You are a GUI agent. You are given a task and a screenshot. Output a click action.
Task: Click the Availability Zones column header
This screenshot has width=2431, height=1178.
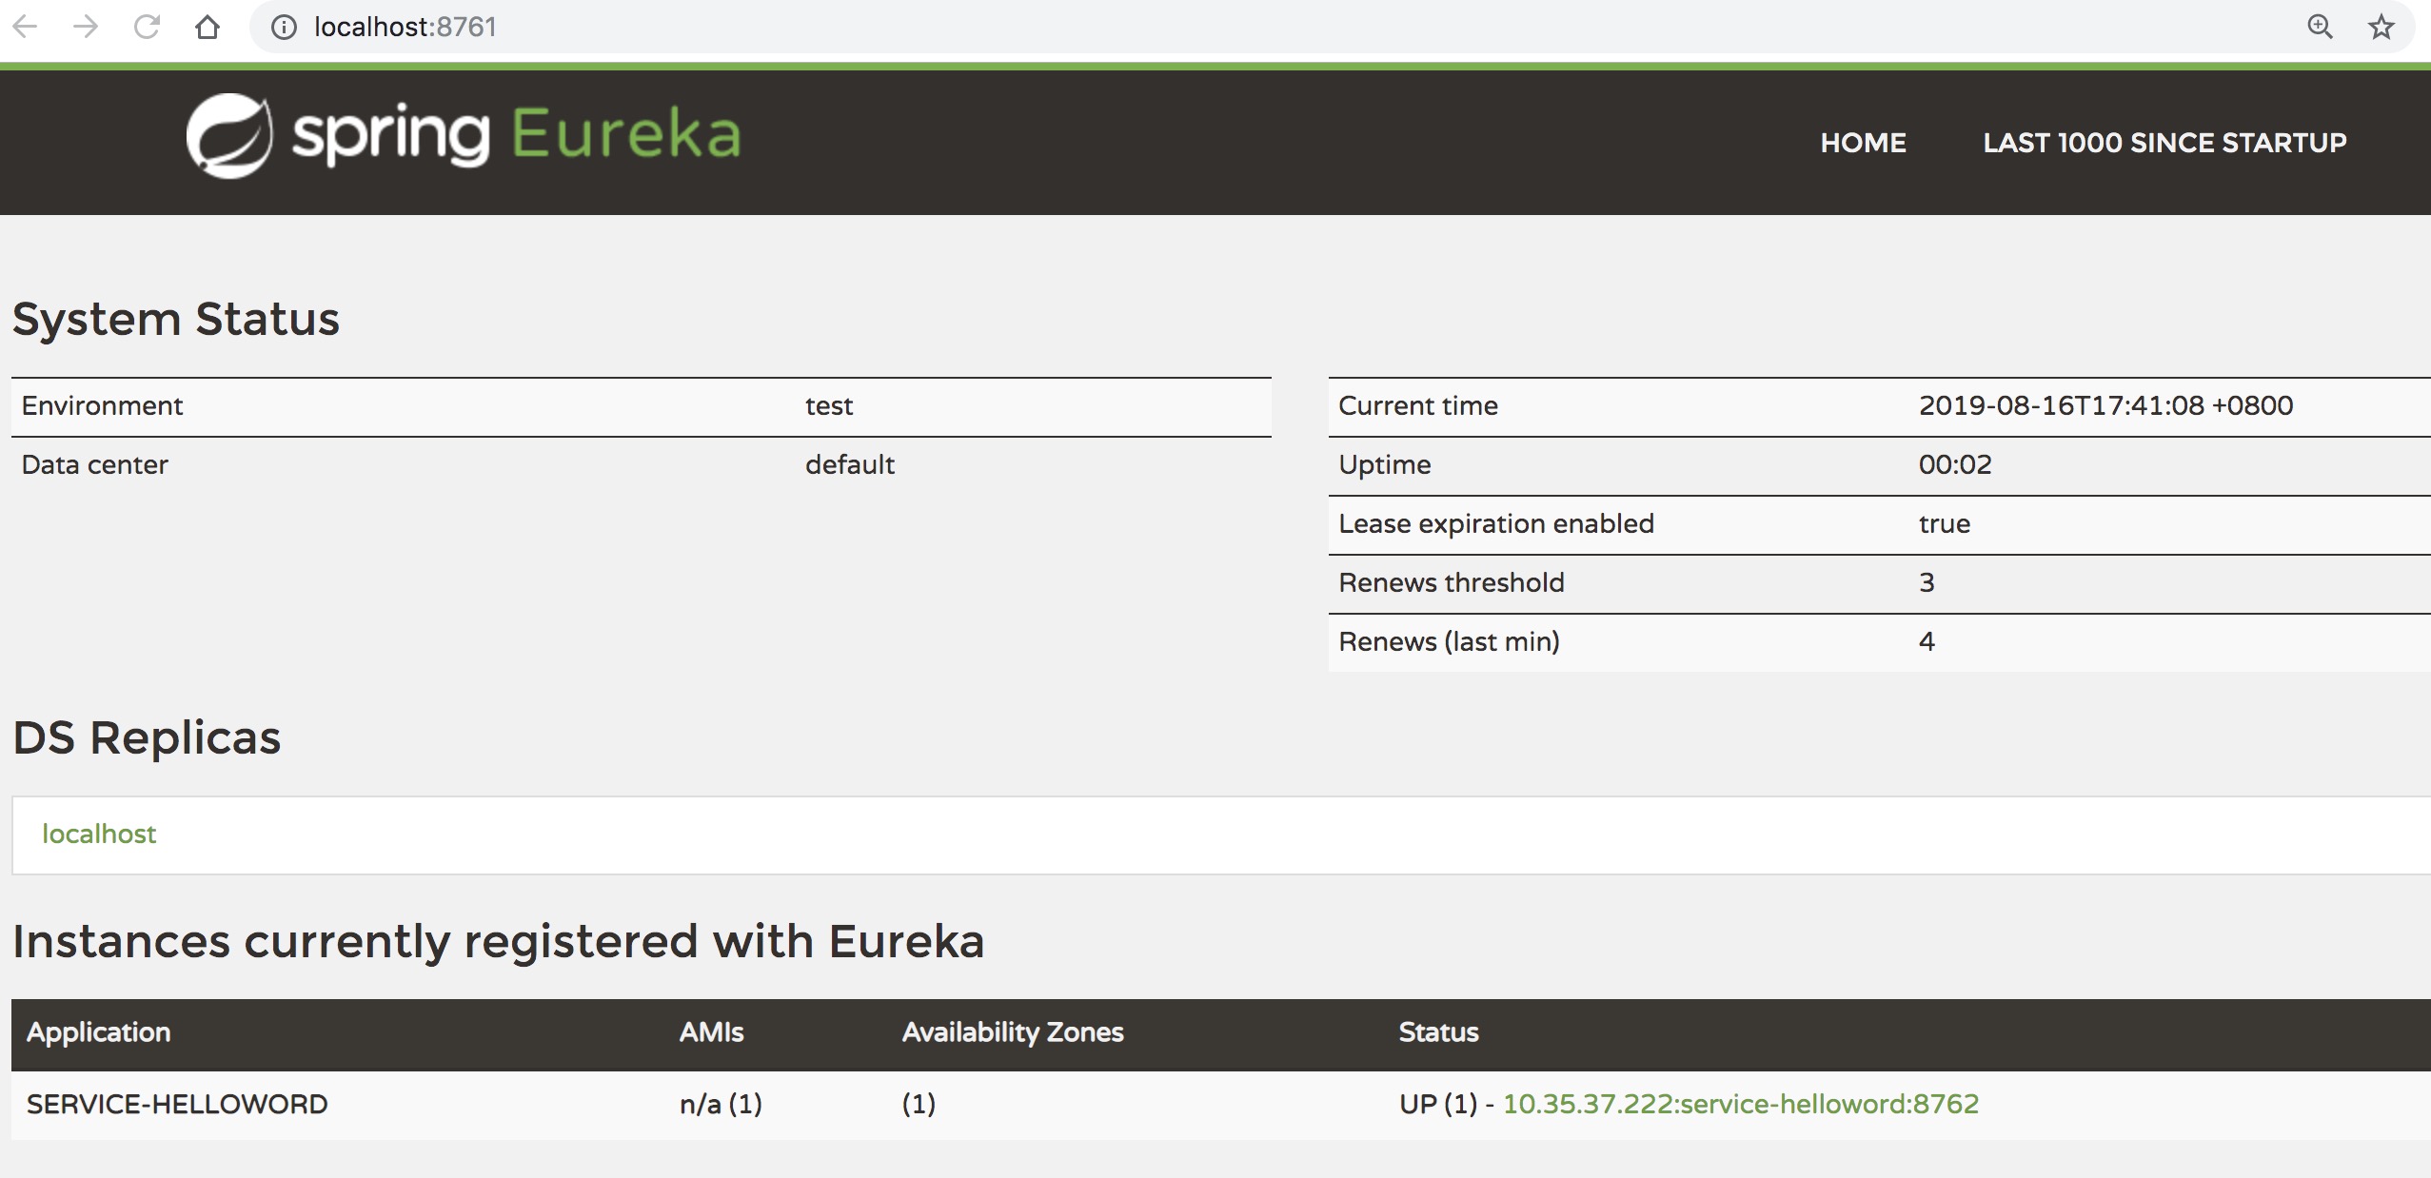[1013, 1032]
